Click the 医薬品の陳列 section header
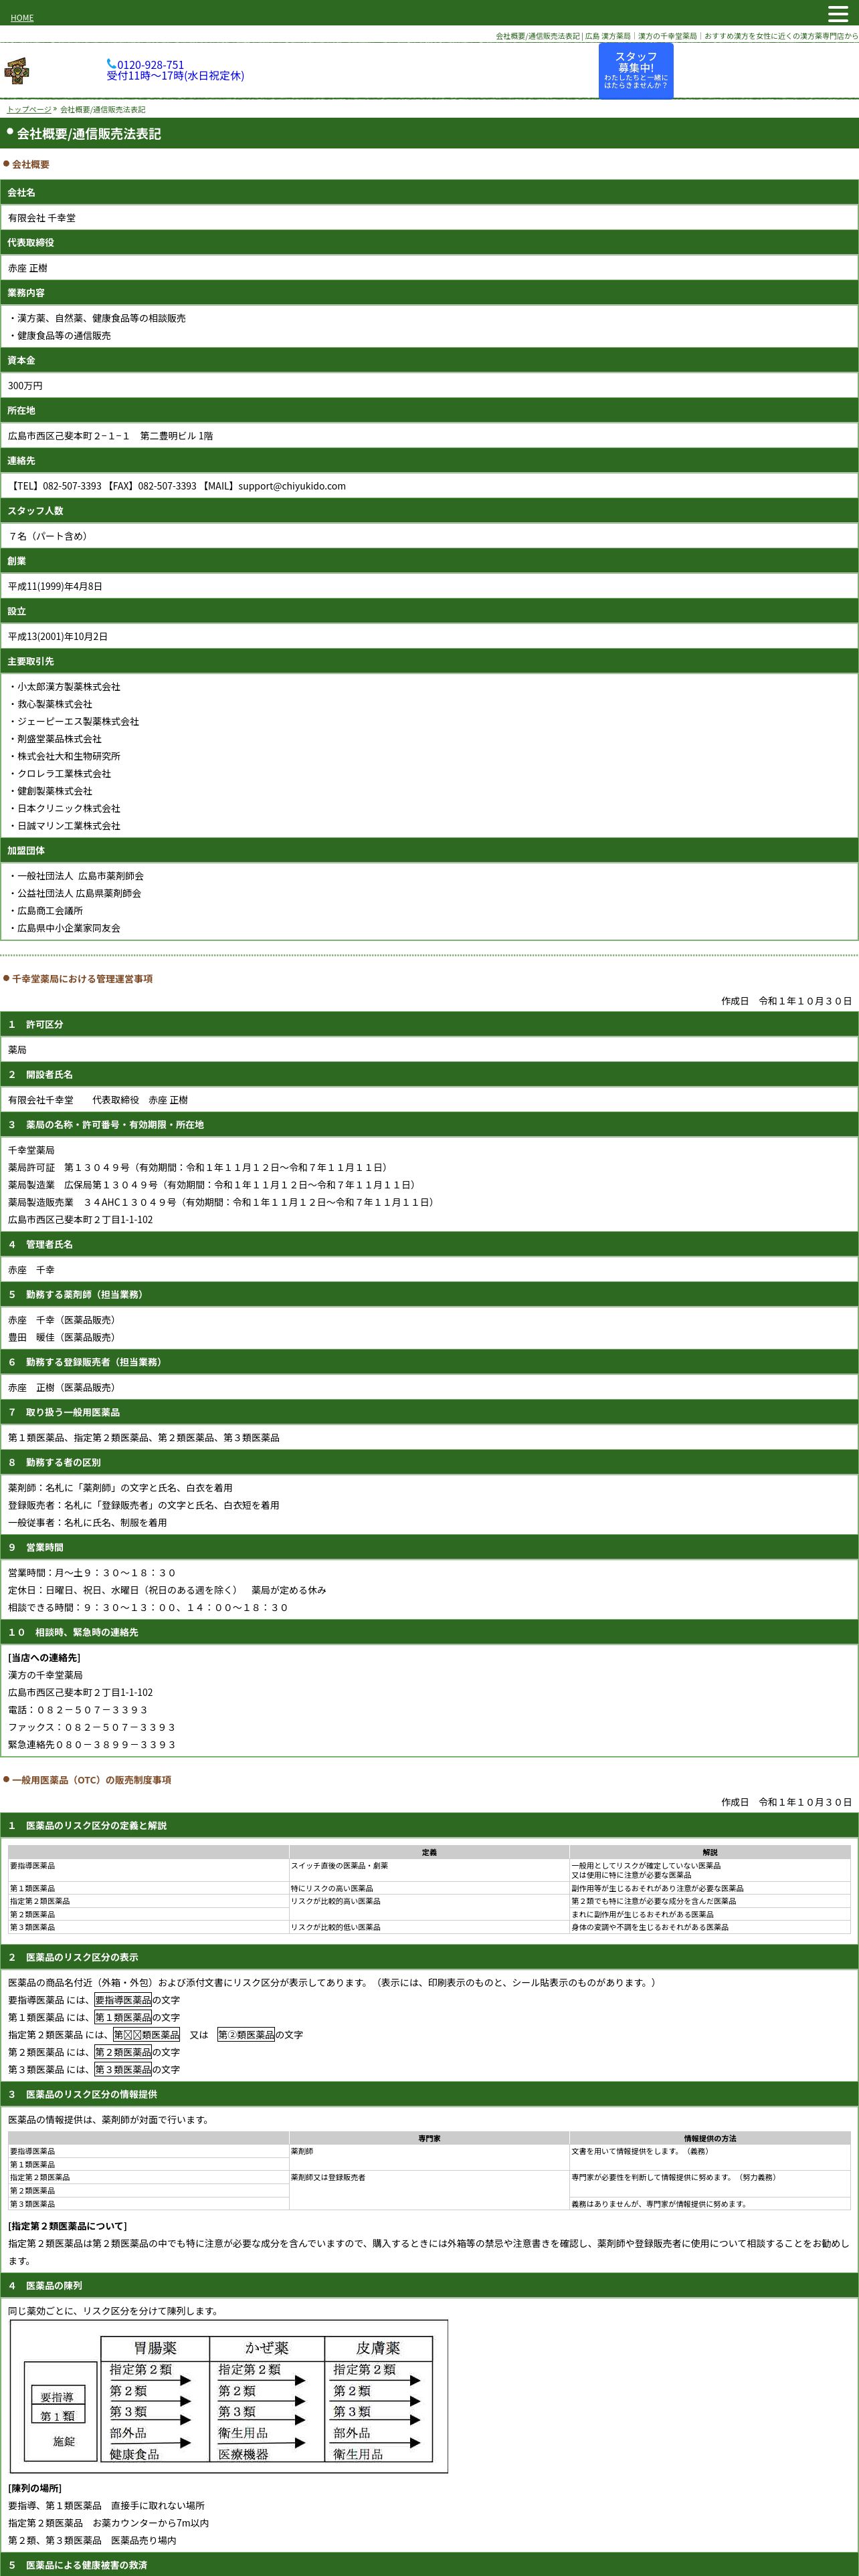Image resolution: width=859 pixels, height=2576 pixels. (429, 2285)
